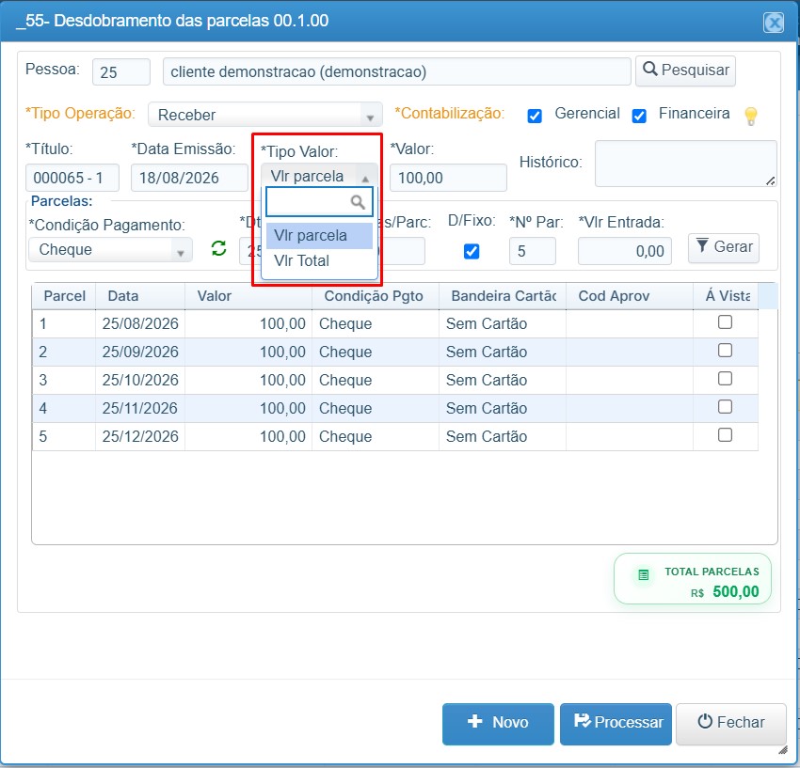The image size is (800, 768).
Task: Click the Á Vista column header
Action: click(x=726, y=296)
